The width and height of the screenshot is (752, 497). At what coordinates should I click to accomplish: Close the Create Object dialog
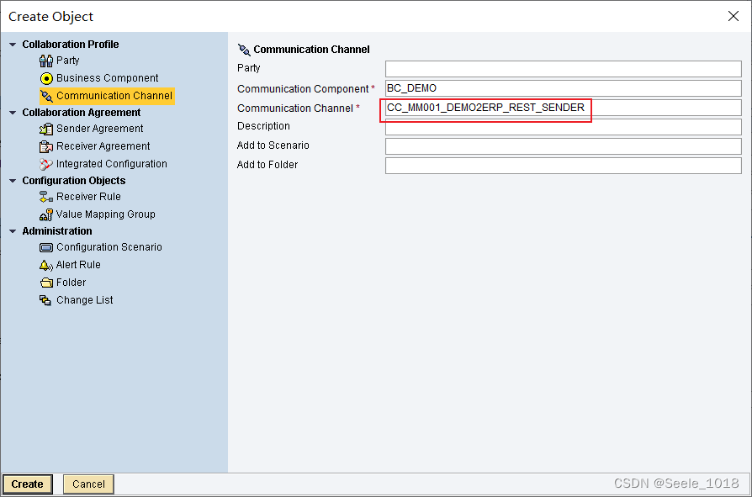(733, 16)
